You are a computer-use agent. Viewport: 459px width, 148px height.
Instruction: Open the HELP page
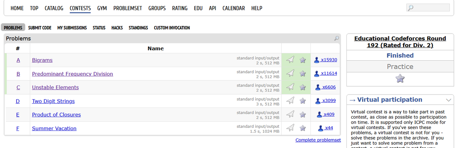257,8
